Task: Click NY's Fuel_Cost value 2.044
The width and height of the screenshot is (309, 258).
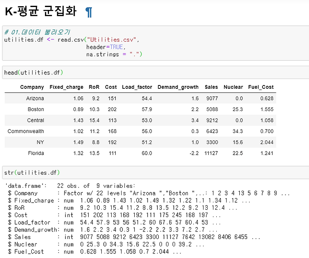Action: (x=267, y=142)
